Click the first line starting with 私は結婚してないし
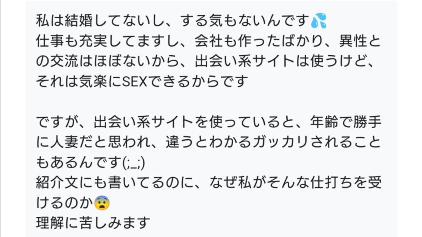422x237 pixels. coord(173,21)
